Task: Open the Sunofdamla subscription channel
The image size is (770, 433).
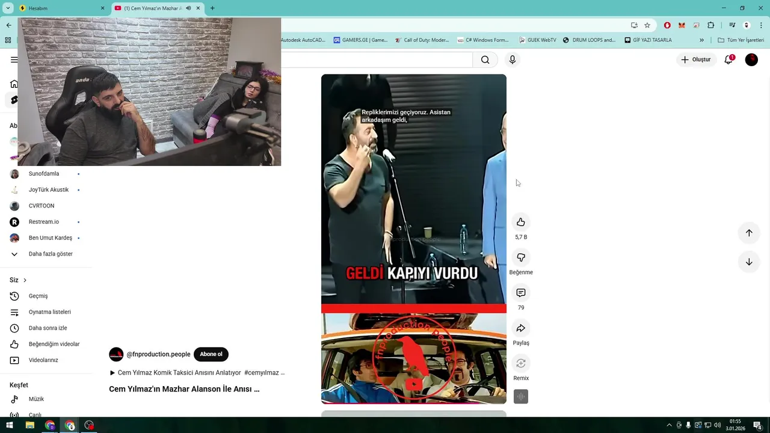Action: (x=45, y=174)
